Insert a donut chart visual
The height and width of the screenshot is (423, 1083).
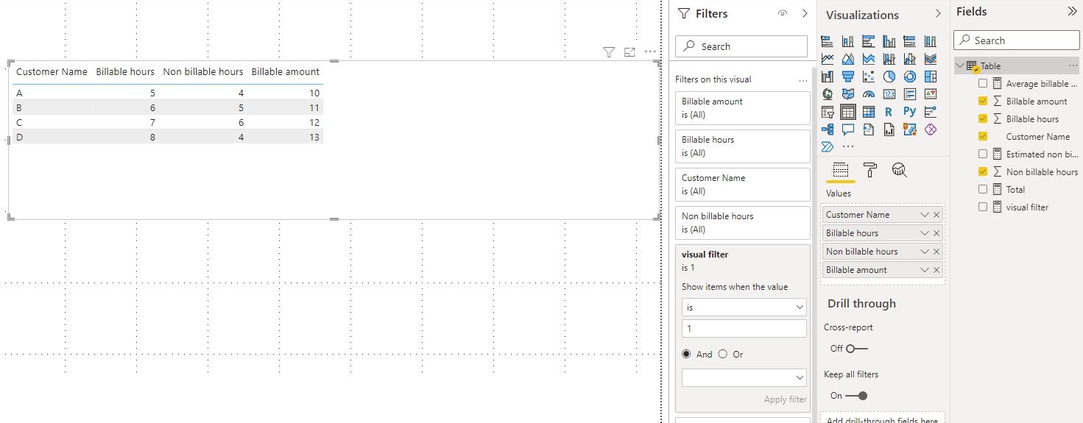[910, 77]
